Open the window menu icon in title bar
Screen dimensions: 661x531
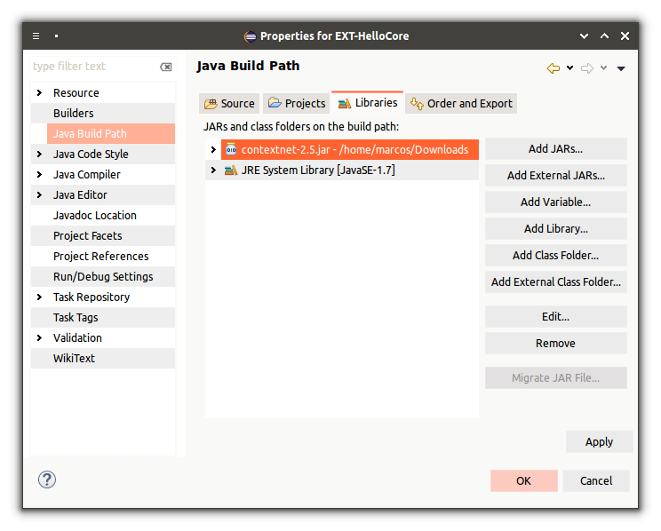click(x=36, y=36)
